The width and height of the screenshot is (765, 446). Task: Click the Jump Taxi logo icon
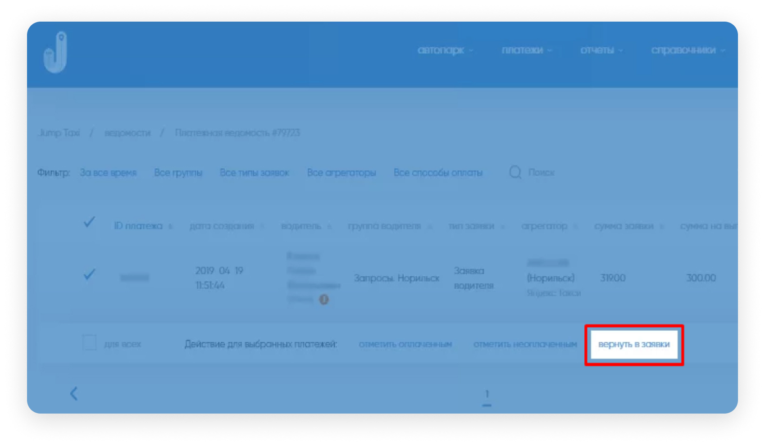(55, 52)
